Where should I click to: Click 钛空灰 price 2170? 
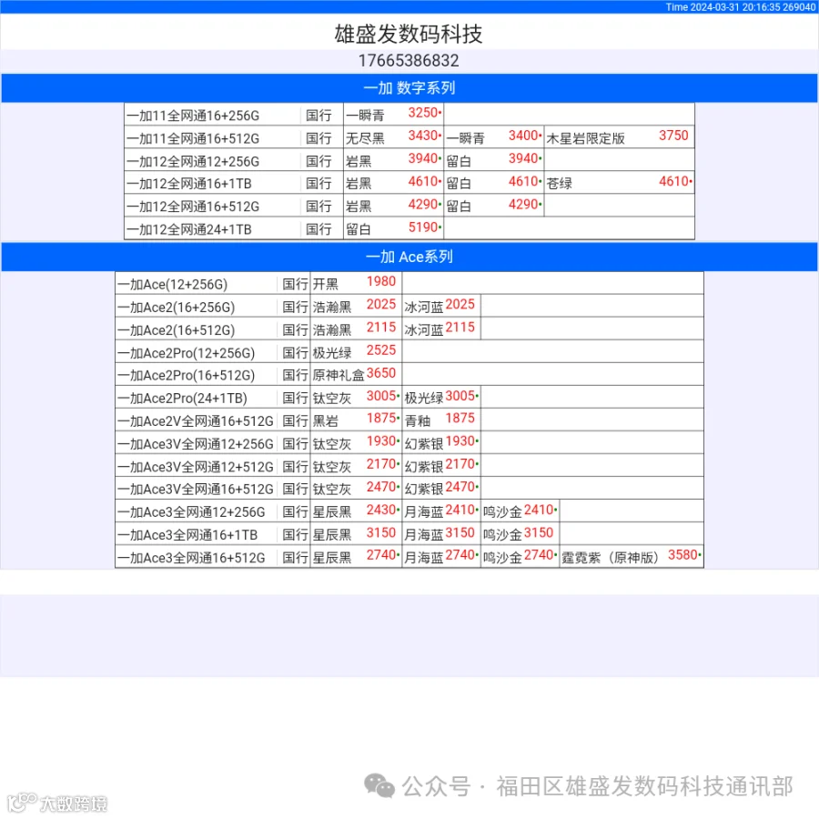coord(380,464)
